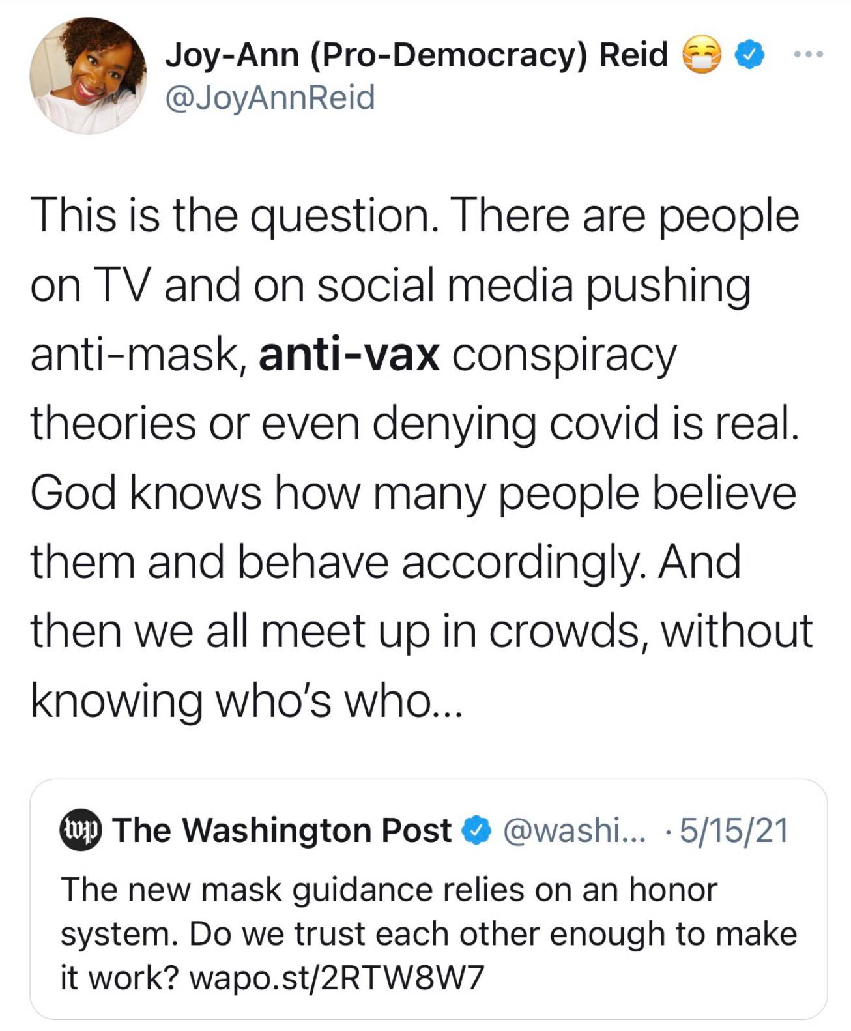Click the three-dot more options icon
Screen dimensions: 851x1031
(x=807, y=53)
